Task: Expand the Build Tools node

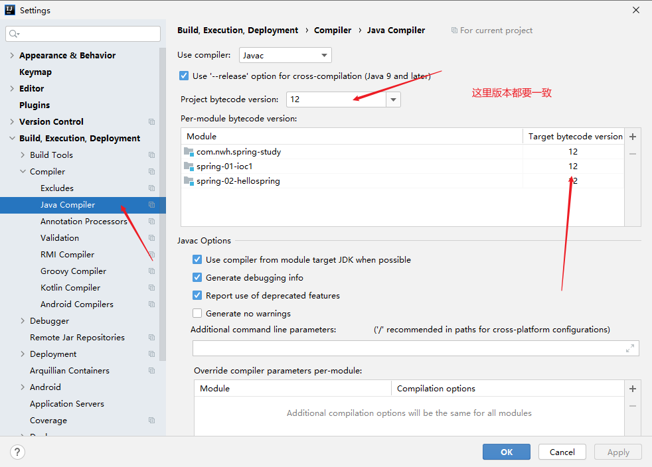Action: click(23, 155)
